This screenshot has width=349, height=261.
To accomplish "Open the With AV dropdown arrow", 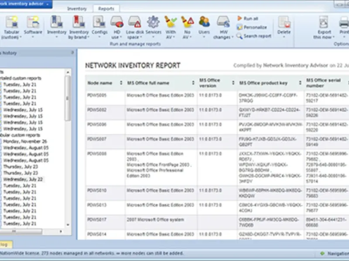I will 174,37.
